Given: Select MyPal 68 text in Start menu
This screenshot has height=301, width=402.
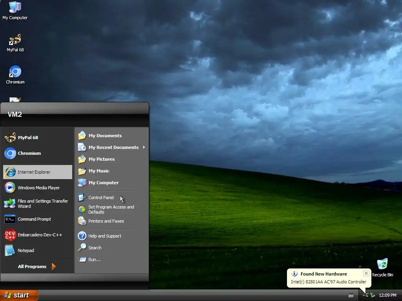Looking at the screenshot, I should (28, 138).
